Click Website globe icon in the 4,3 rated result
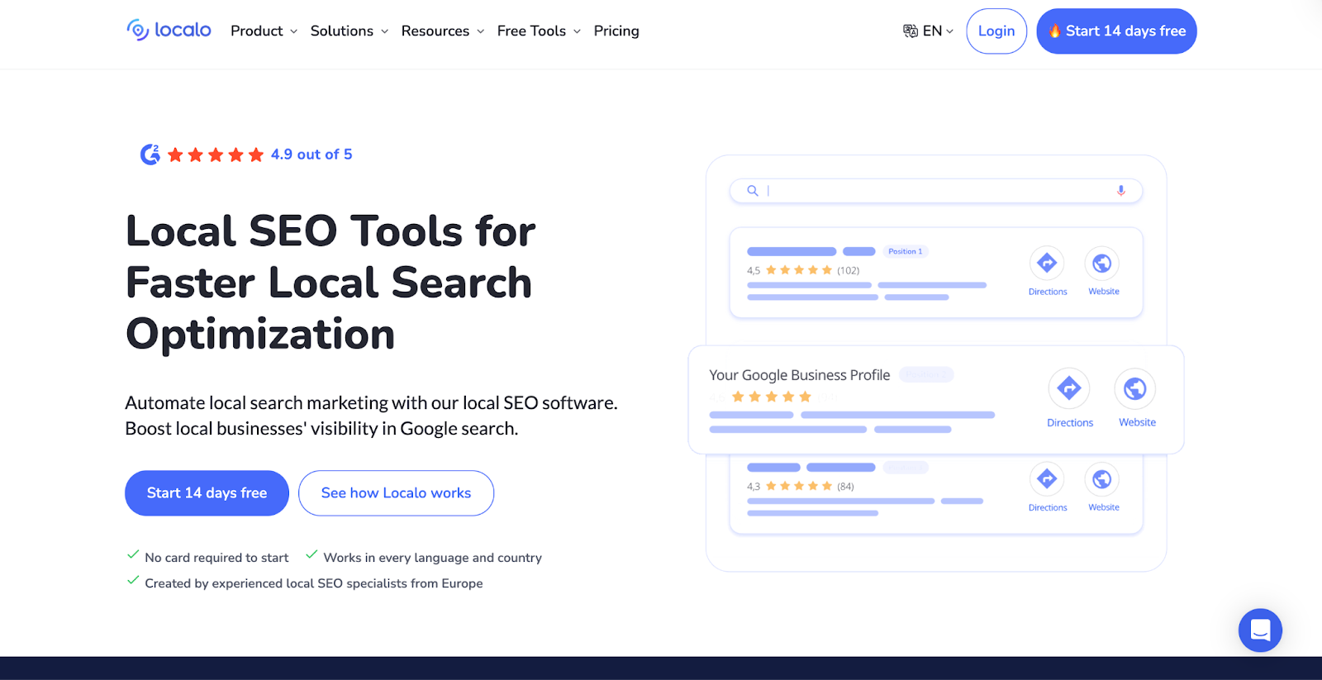This screenshot has width=1322, height=680. tap(1102, 479)
